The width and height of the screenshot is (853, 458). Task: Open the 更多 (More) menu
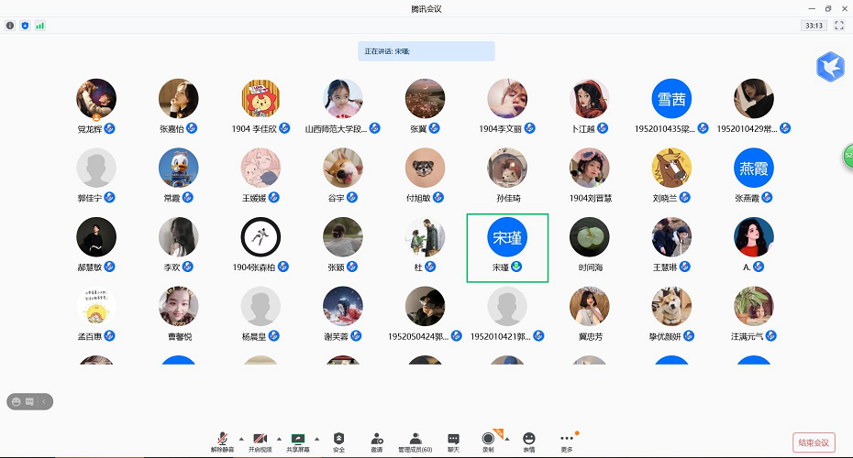pos(567,442)
